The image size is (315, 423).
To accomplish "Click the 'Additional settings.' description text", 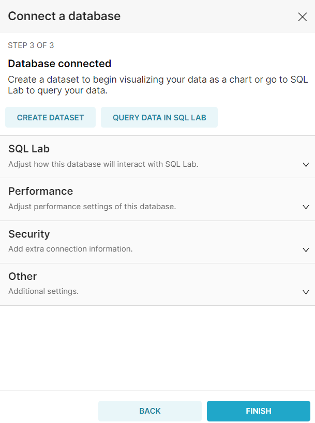I will tap(43, 291).
